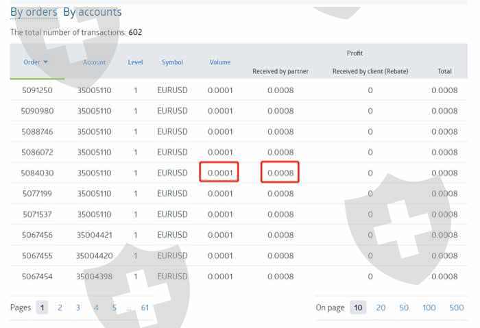This screenshot has height=328, width=480.
Task: Switch to the By accounts tab
Action: (92, 12)
